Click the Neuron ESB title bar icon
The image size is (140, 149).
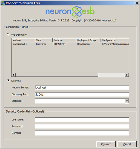coord(3,3)
